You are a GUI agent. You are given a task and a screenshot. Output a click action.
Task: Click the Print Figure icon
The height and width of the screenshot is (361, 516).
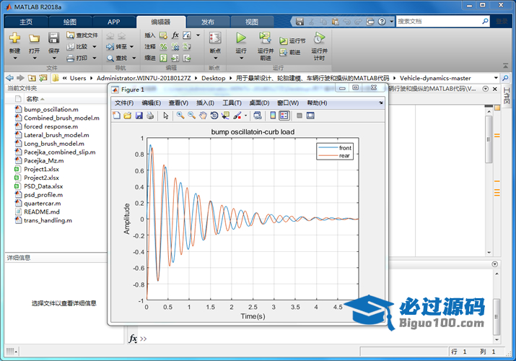[150, 116]
